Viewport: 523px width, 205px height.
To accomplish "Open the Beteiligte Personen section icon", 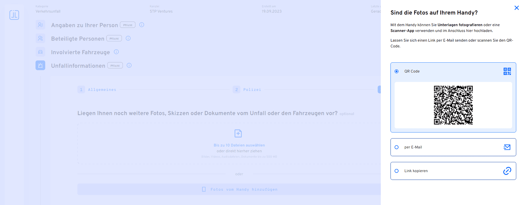I will point(40,38).
